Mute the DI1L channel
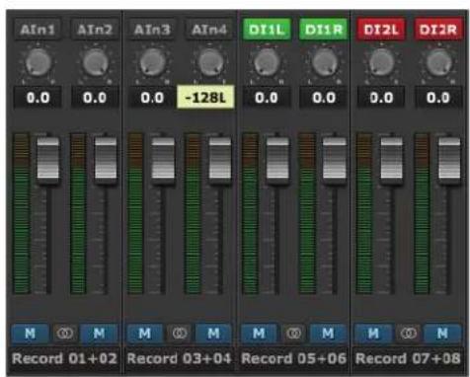This screenshot has width=470, height=377. [x=260, y=334]
